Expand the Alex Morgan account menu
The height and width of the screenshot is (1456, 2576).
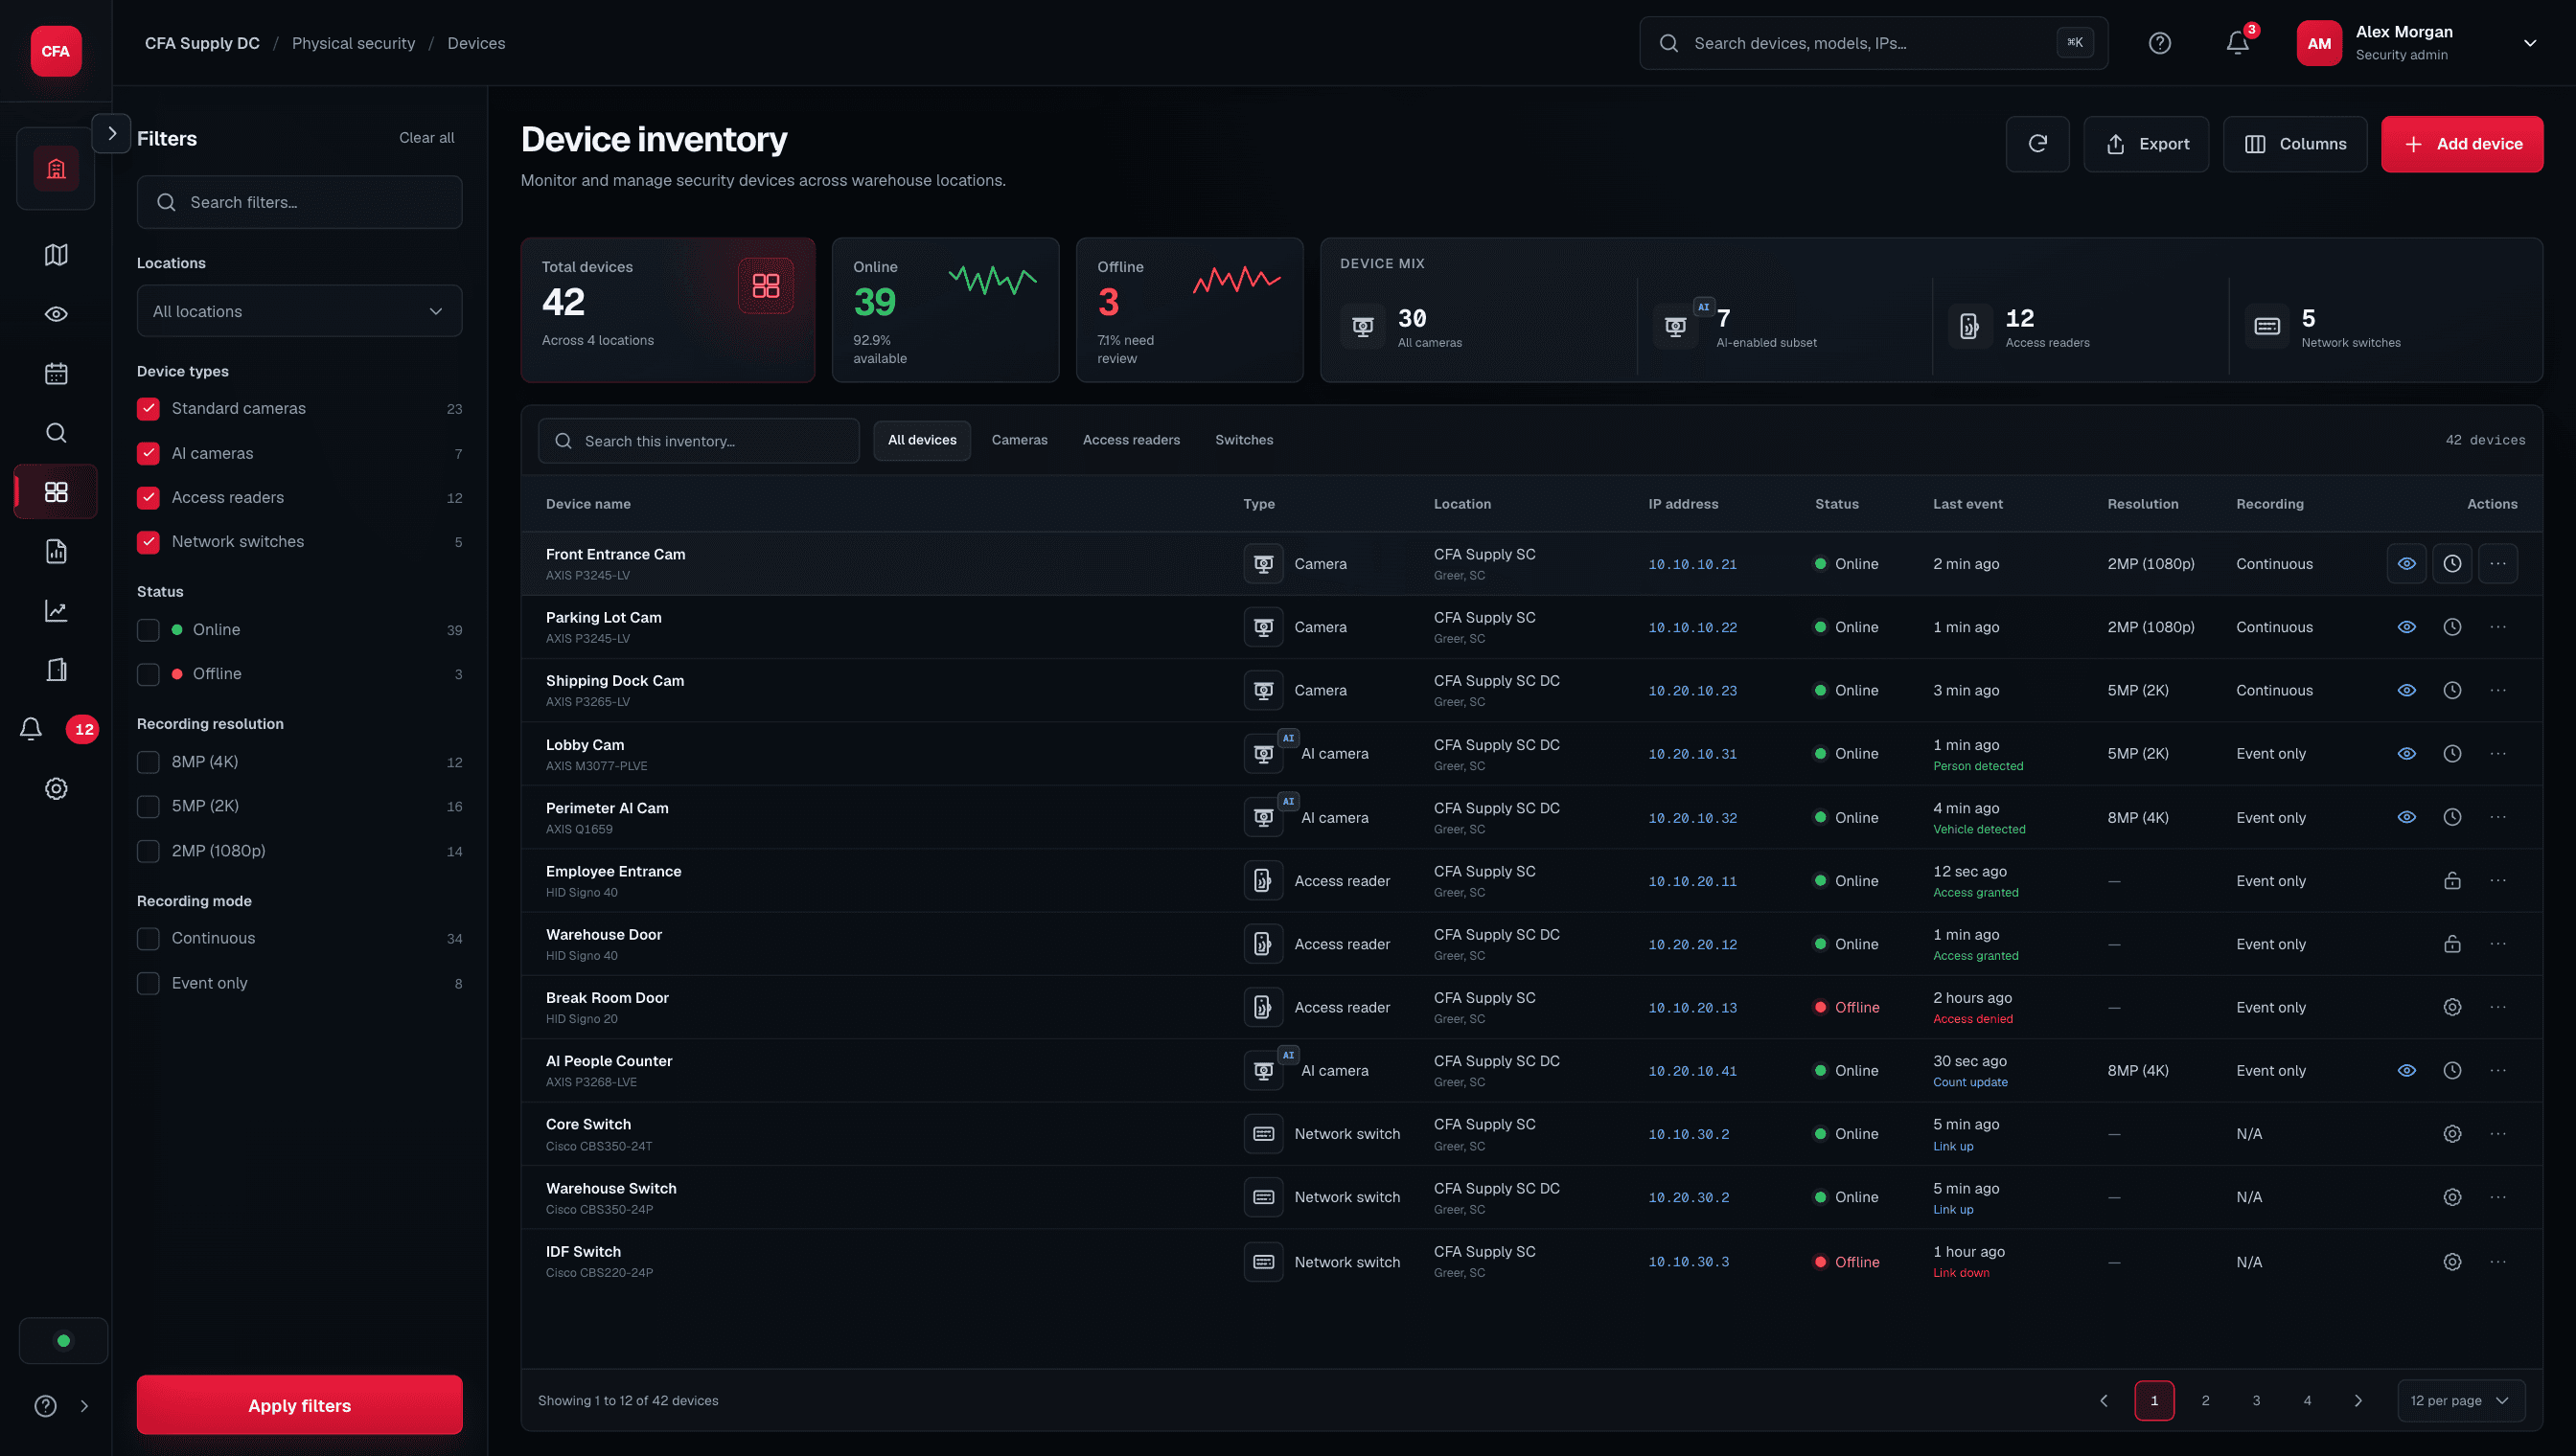pos(2529,43)
